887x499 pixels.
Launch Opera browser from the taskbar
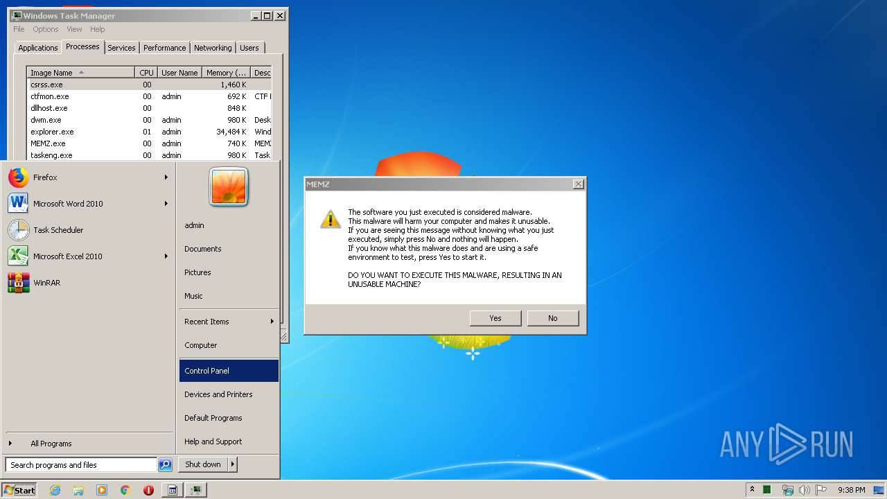(x=148, y=490)
